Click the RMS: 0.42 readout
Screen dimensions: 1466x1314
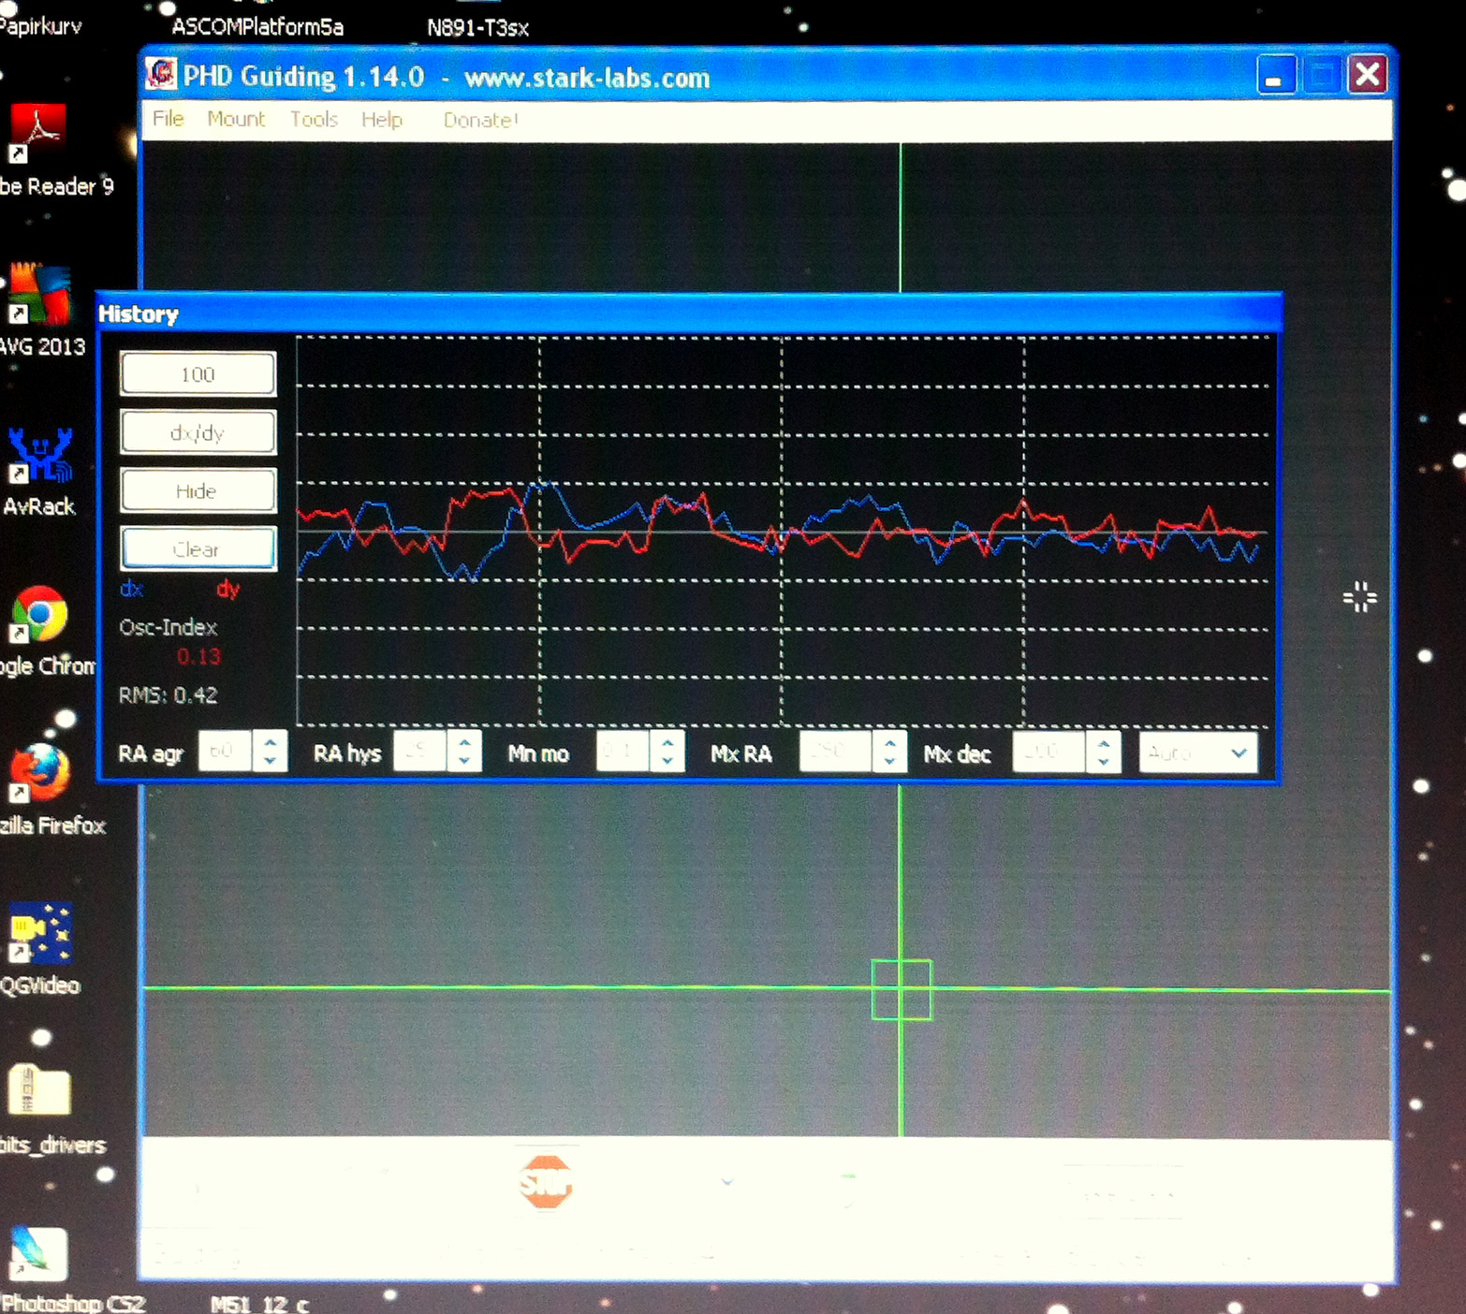(x=168, y=695)
